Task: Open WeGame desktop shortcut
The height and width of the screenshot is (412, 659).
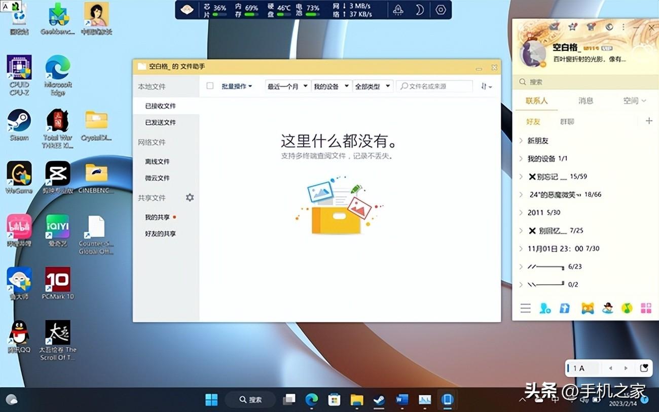Action: pos(19,178)
